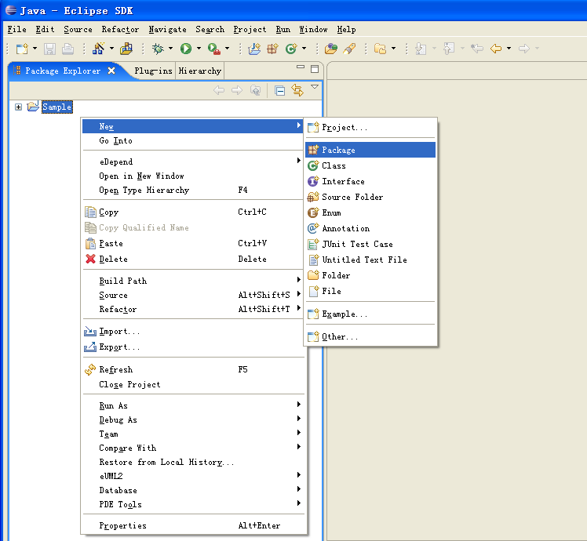Choose Untitled Text File from the submenu

pyautogui.click(x=370, y=260)
